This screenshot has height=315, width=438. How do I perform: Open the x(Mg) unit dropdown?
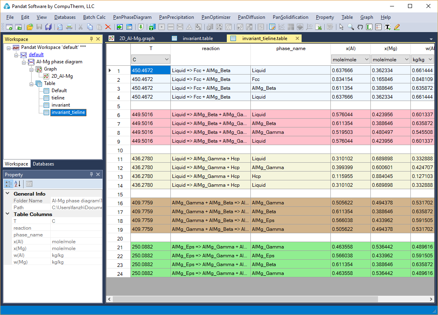(406, 59)
